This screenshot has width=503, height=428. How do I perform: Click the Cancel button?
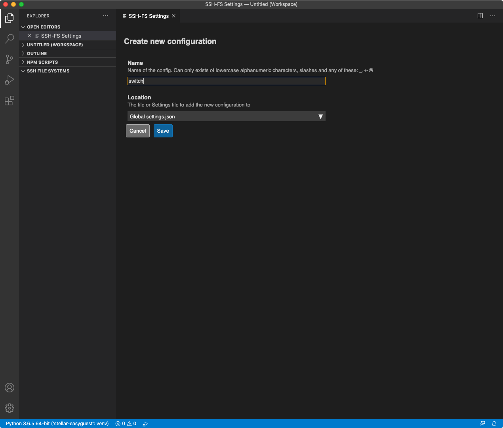click(137, 131)
